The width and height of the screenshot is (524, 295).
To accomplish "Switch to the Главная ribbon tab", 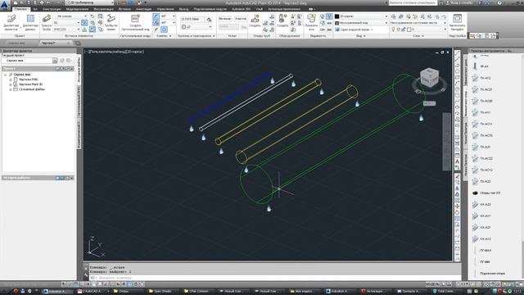I will (20, 9).
